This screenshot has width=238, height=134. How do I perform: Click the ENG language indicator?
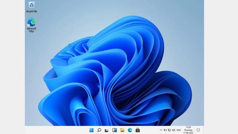[x=179, y=130]
